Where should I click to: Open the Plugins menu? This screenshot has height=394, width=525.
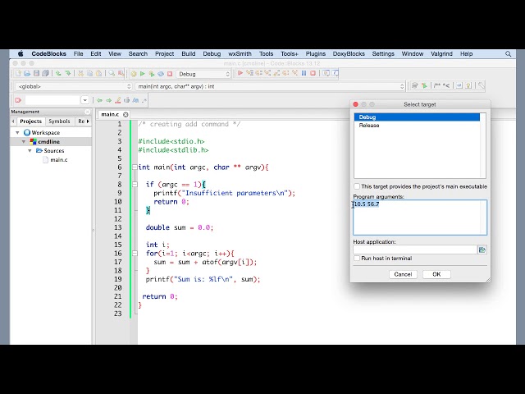point(315,53)
